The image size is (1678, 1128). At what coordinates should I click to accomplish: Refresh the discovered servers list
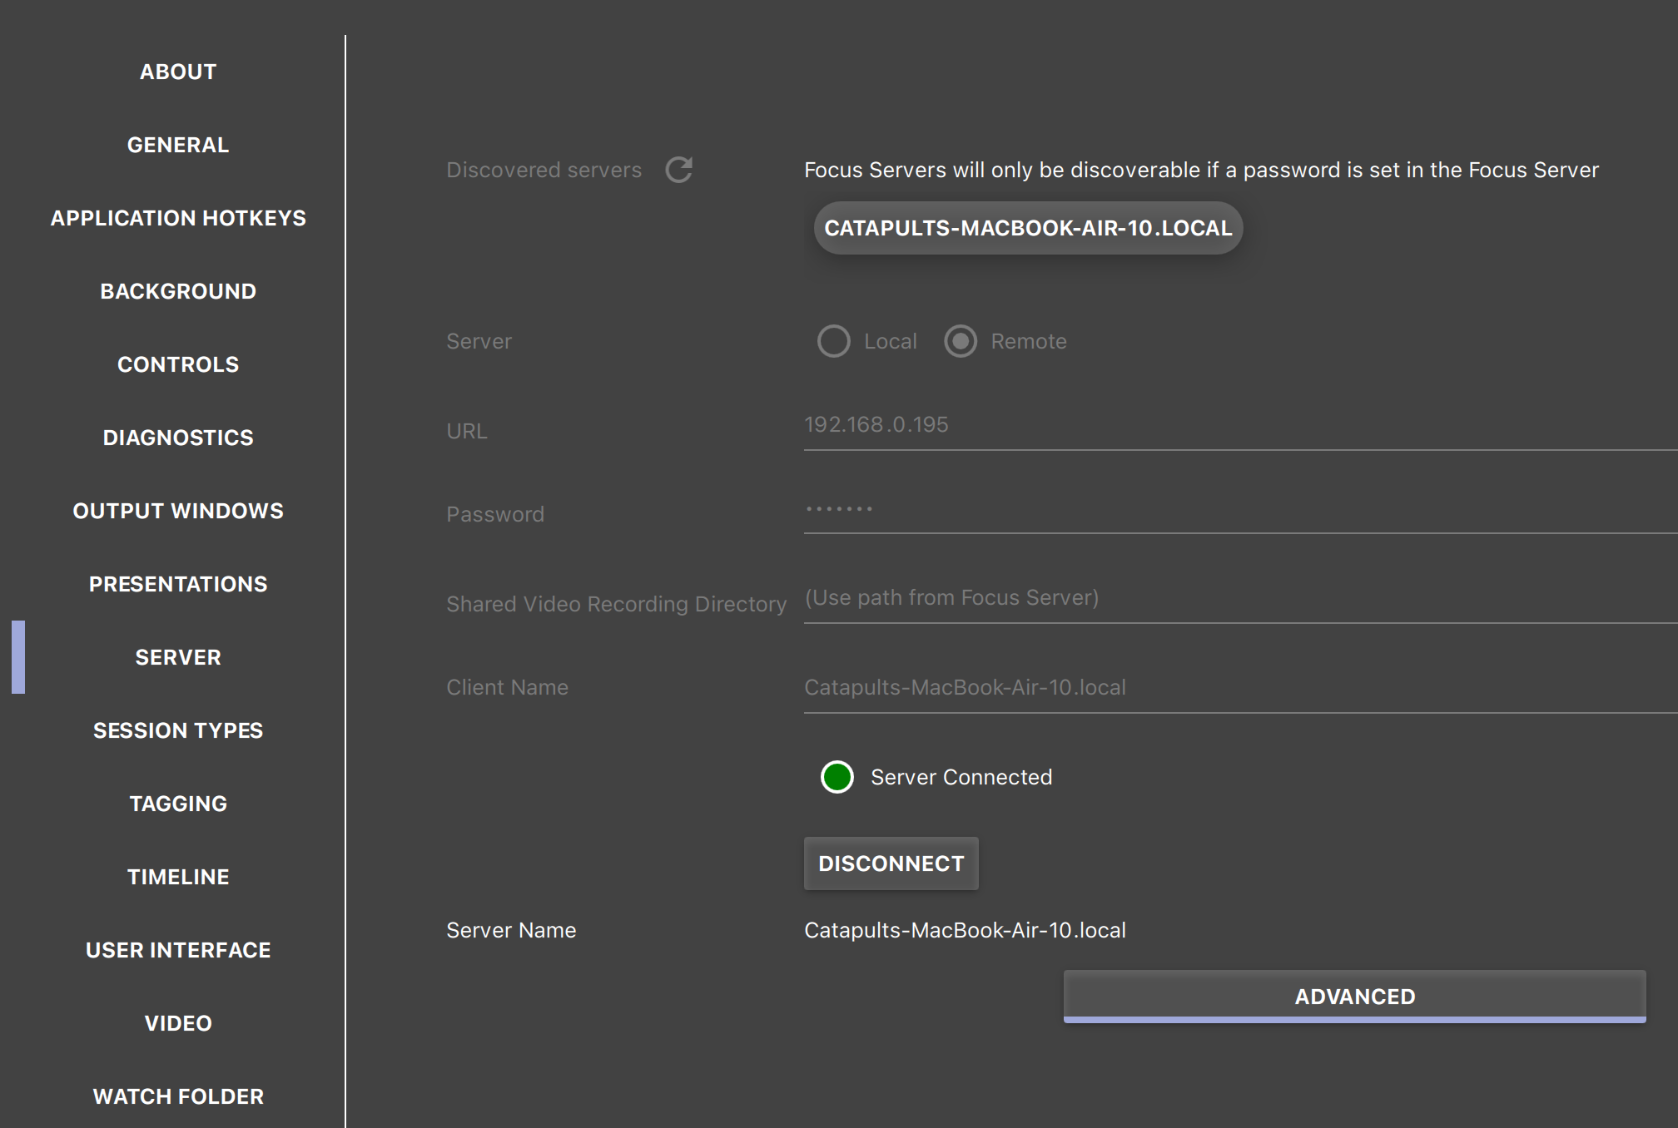(679, 170)
